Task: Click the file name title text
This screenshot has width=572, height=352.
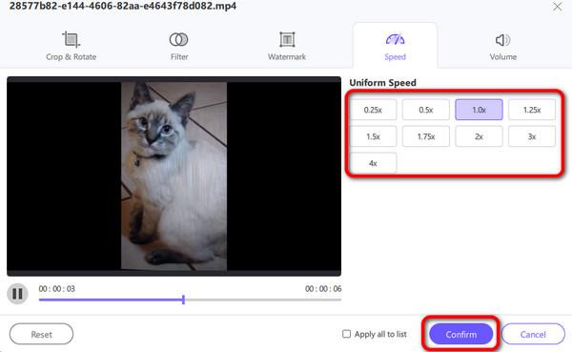Action: tap(123, 7)
